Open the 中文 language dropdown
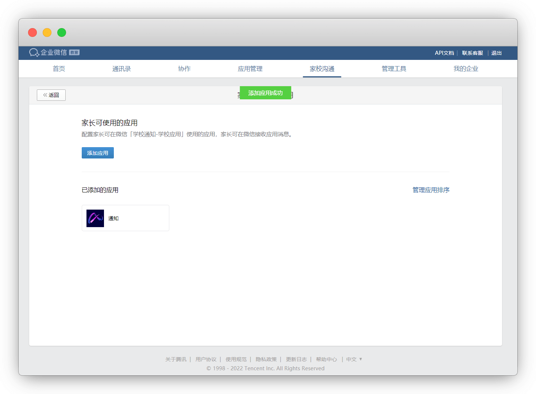Viewport: 536px width, 394px height. (354, 359)
